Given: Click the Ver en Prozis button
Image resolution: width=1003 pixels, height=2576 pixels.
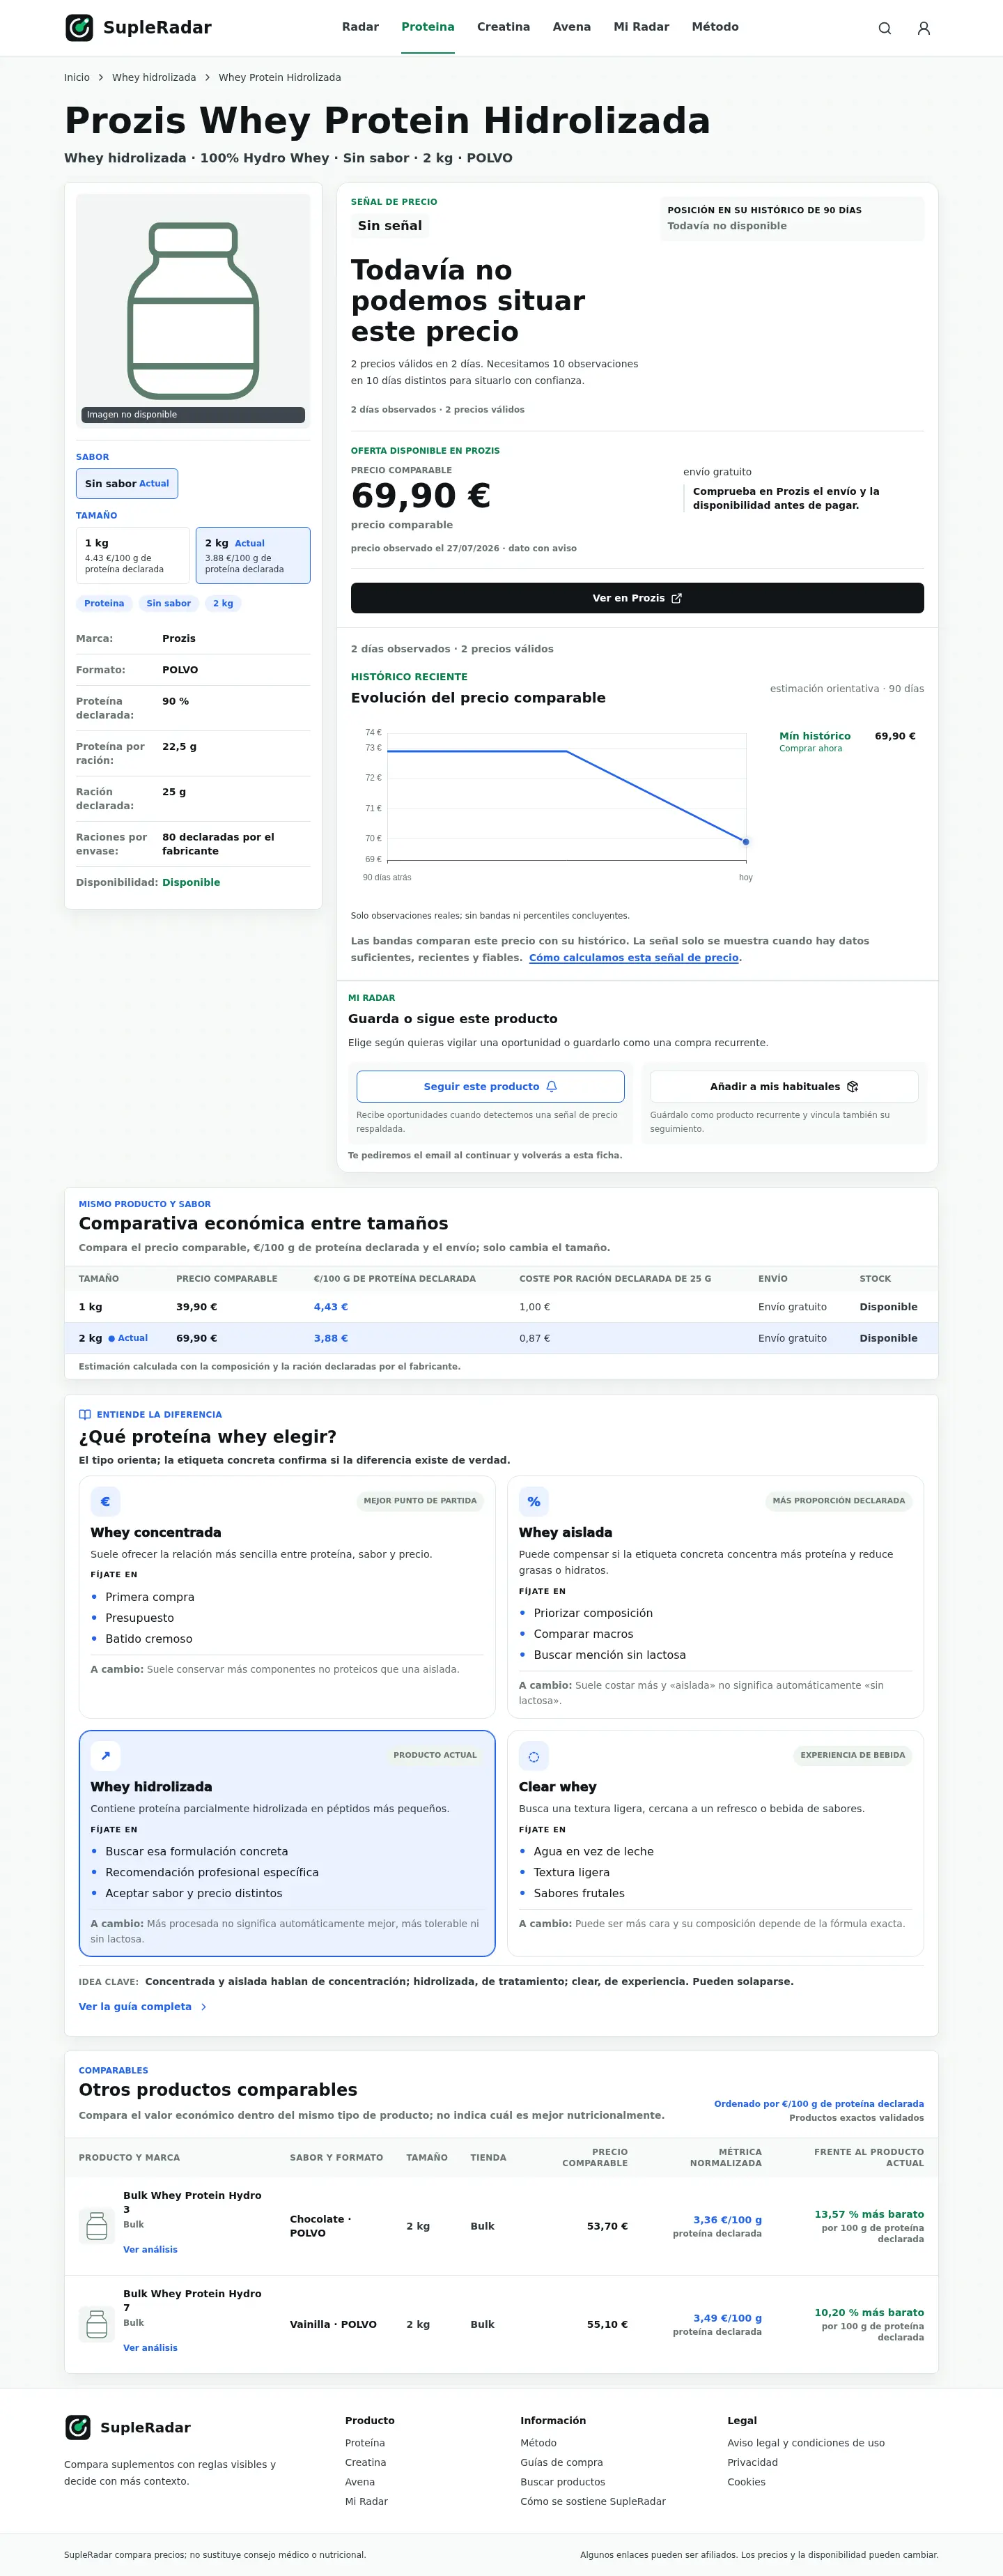Looking at the screenshot, I should coord(637,598).
